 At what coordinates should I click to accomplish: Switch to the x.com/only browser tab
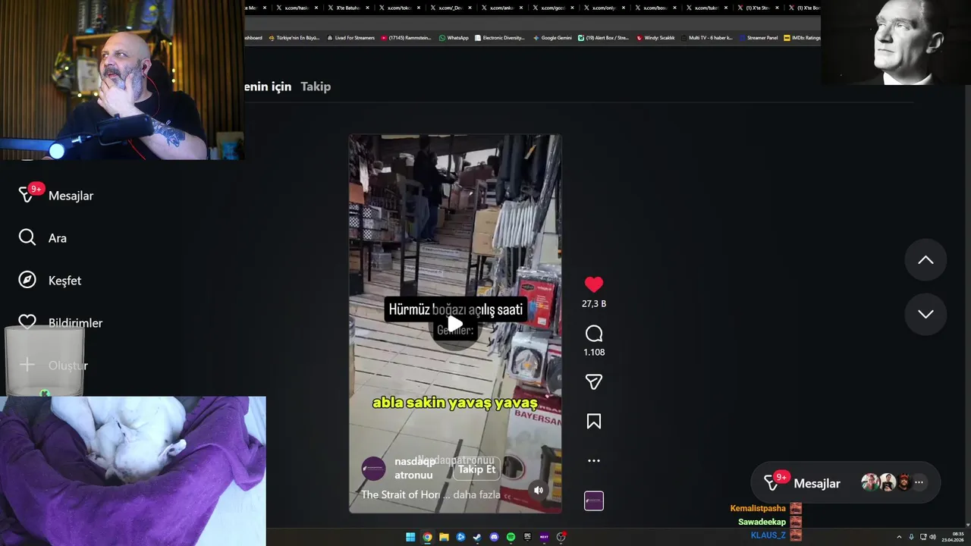[603, 8]
